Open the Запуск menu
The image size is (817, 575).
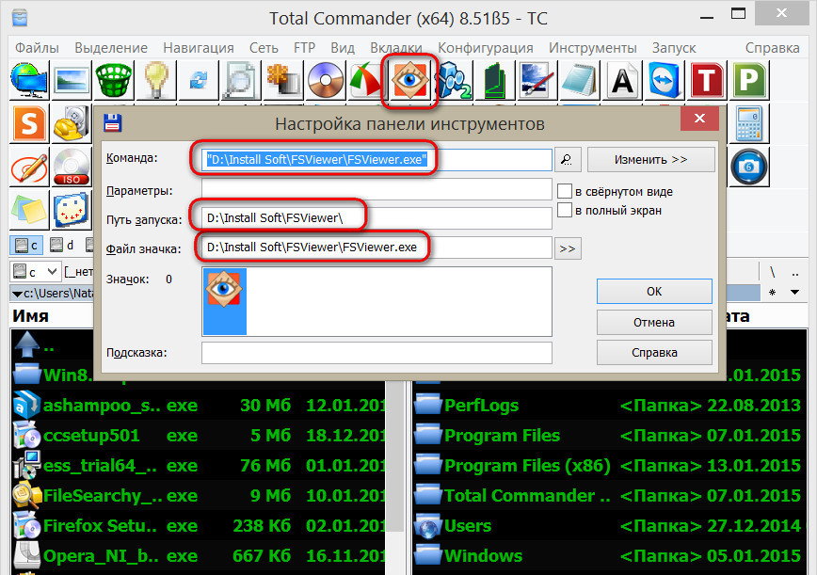tap(674, 48)
